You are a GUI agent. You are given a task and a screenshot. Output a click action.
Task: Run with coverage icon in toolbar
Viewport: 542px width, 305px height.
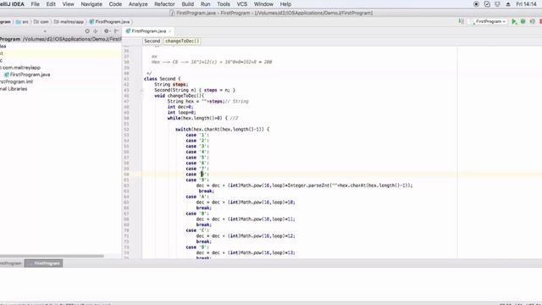(533, 21)
